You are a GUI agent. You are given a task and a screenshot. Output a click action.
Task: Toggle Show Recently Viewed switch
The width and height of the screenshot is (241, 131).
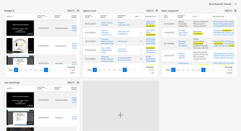click(x=235, y=4)
